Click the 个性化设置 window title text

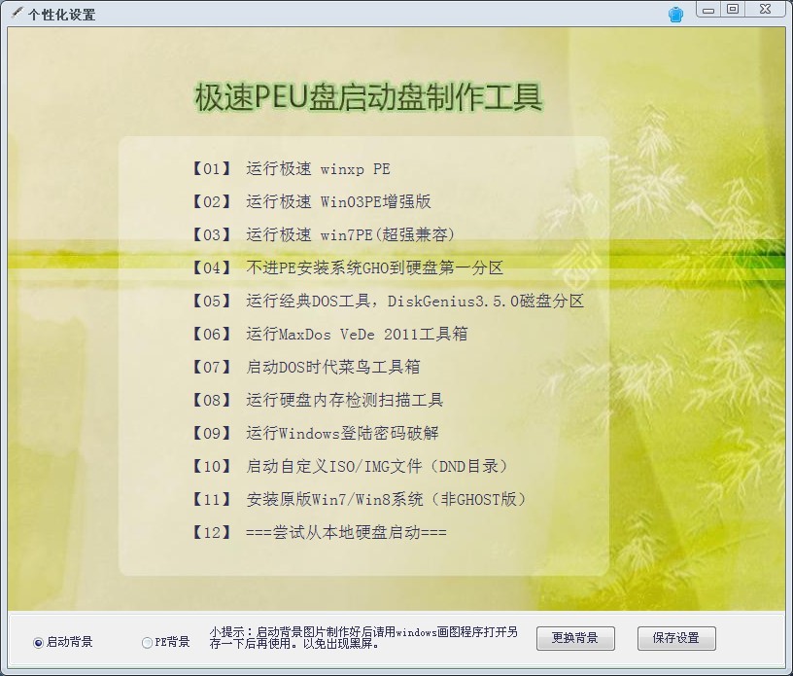point(61,15)
